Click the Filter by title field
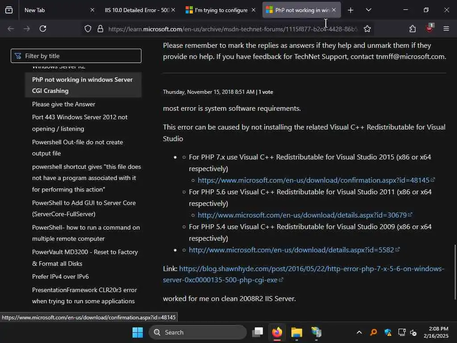This screenshot has width=457, height=343. (x=76, y=56)
